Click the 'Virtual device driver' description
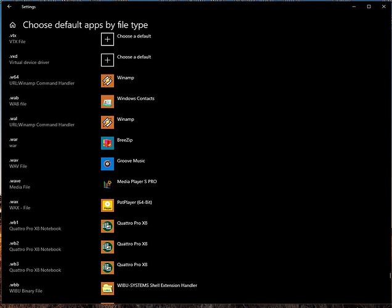 coord(29,62)
